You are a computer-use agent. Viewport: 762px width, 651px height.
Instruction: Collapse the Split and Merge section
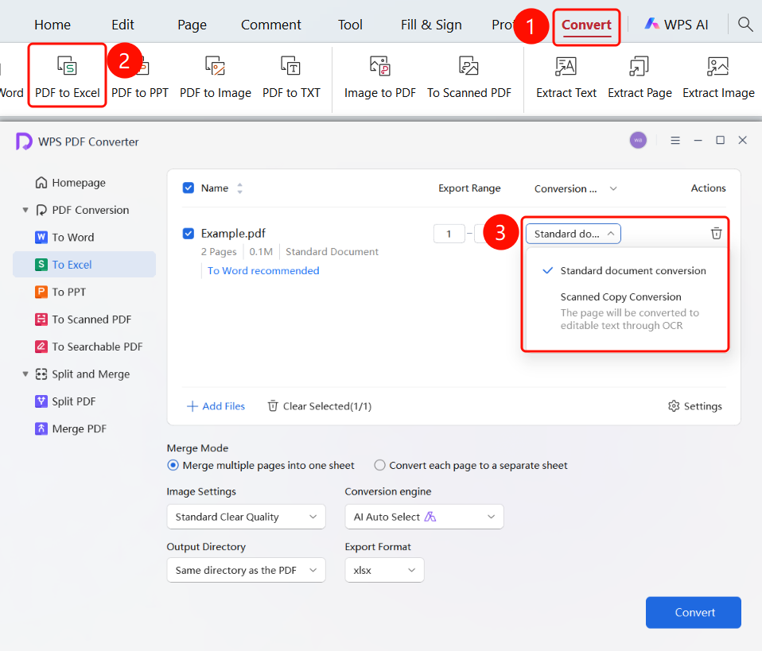click(25, 374)
